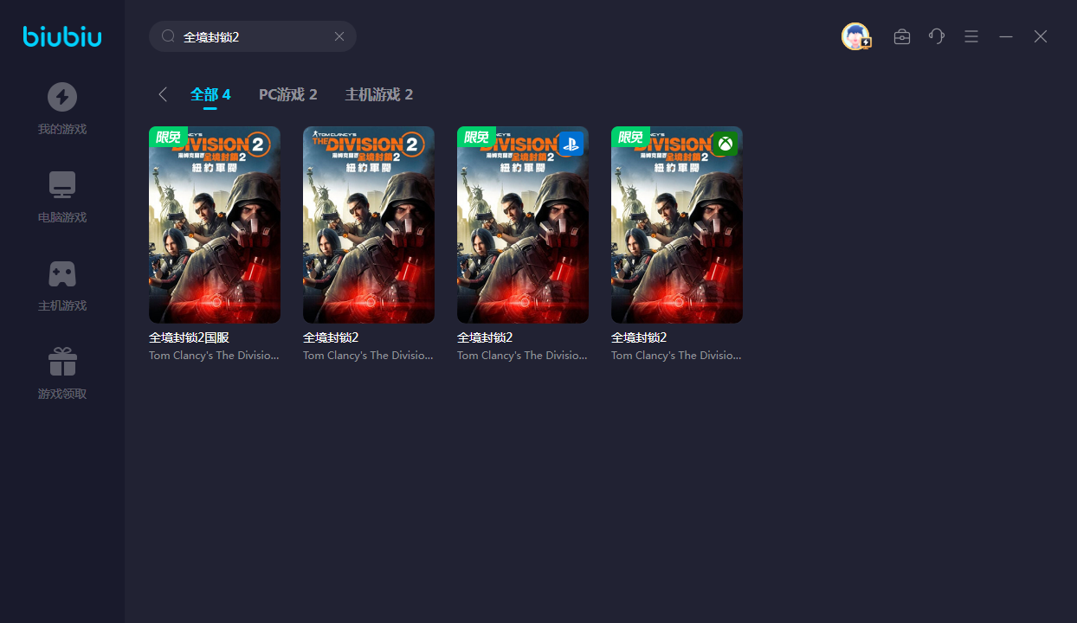This screenshot has width=1077, height=623.
Task: Click in the search field 全境封锁2
Action: tap(251, 36)
